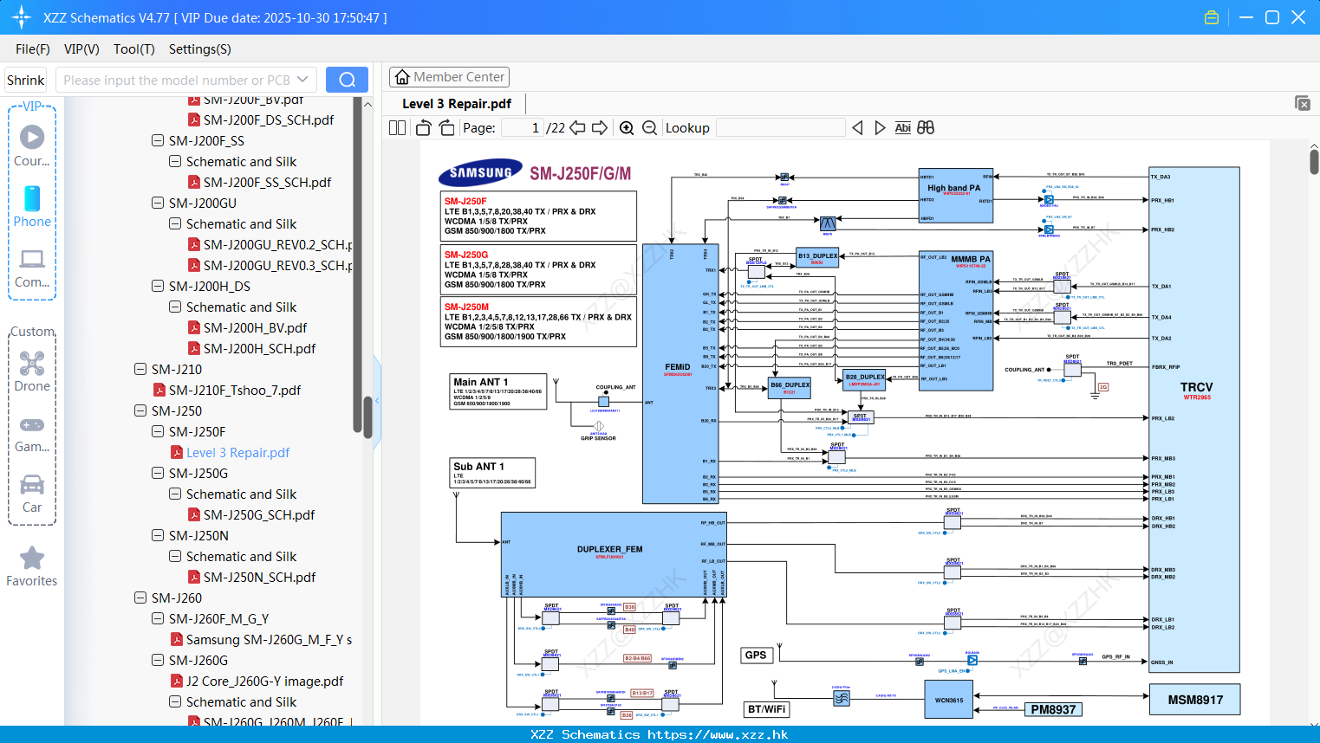Collapse the SM-J250 tree node
Screen dimensions: 1320x743
point(140,410)
